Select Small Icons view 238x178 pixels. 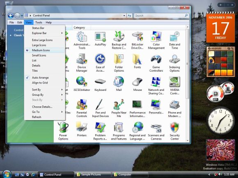pyautogui.click(x=45, y=55)
